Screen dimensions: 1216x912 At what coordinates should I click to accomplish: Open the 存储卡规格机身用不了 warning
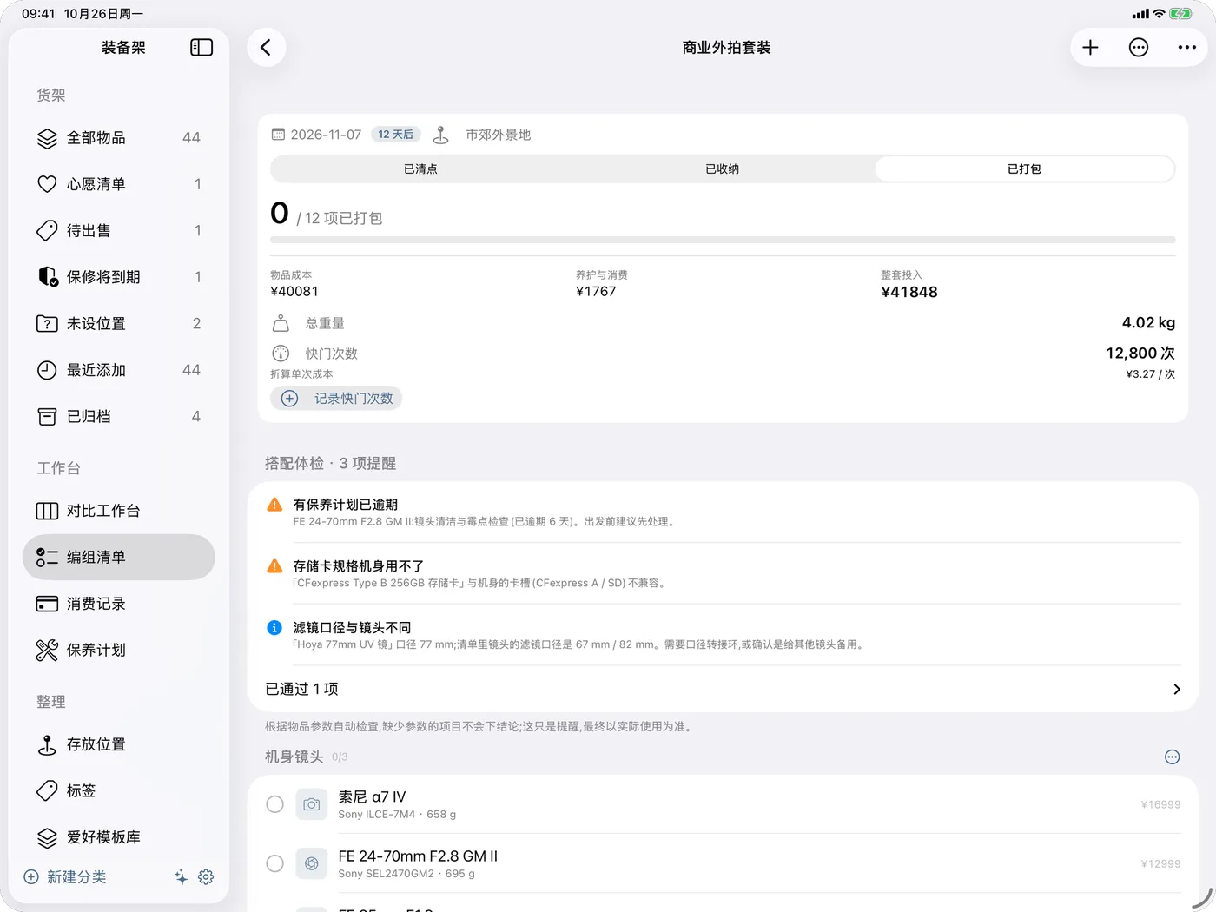tap(723, 574)
